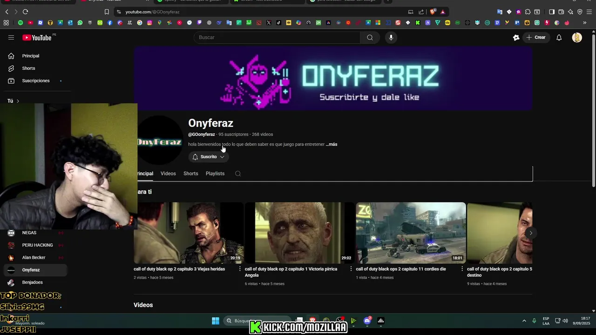Open the Spotify bookmark in bookmarks bar
This screenshot has height=335, width=596.
coord(20,22)
